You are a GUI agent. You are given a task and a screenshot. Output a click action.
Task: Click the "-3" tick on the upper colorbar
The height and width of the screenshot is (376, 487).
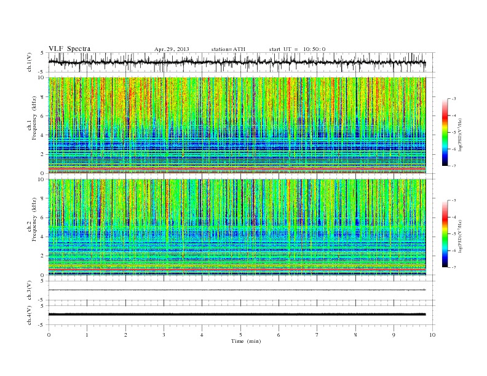(454, 99)
